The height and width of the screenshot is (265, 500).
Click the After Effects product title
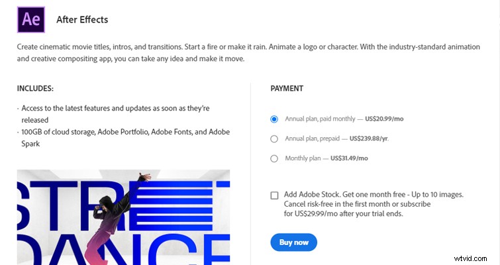tap(82, 19)
